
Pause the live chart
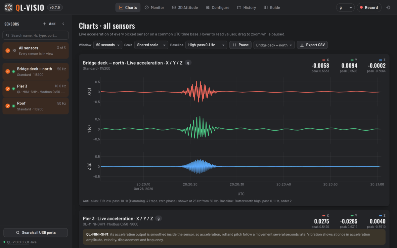tap(241, 45)
